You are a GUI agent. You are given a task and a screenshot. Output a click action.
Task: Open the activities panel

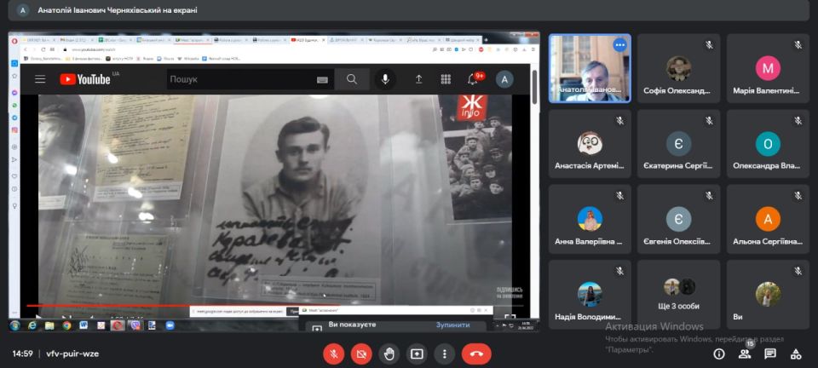pyautogui.click(x=796, y=354)
